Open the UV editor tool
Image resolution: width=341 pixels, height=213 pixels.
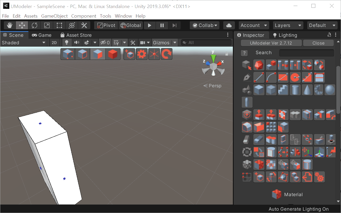coord(271,164)
